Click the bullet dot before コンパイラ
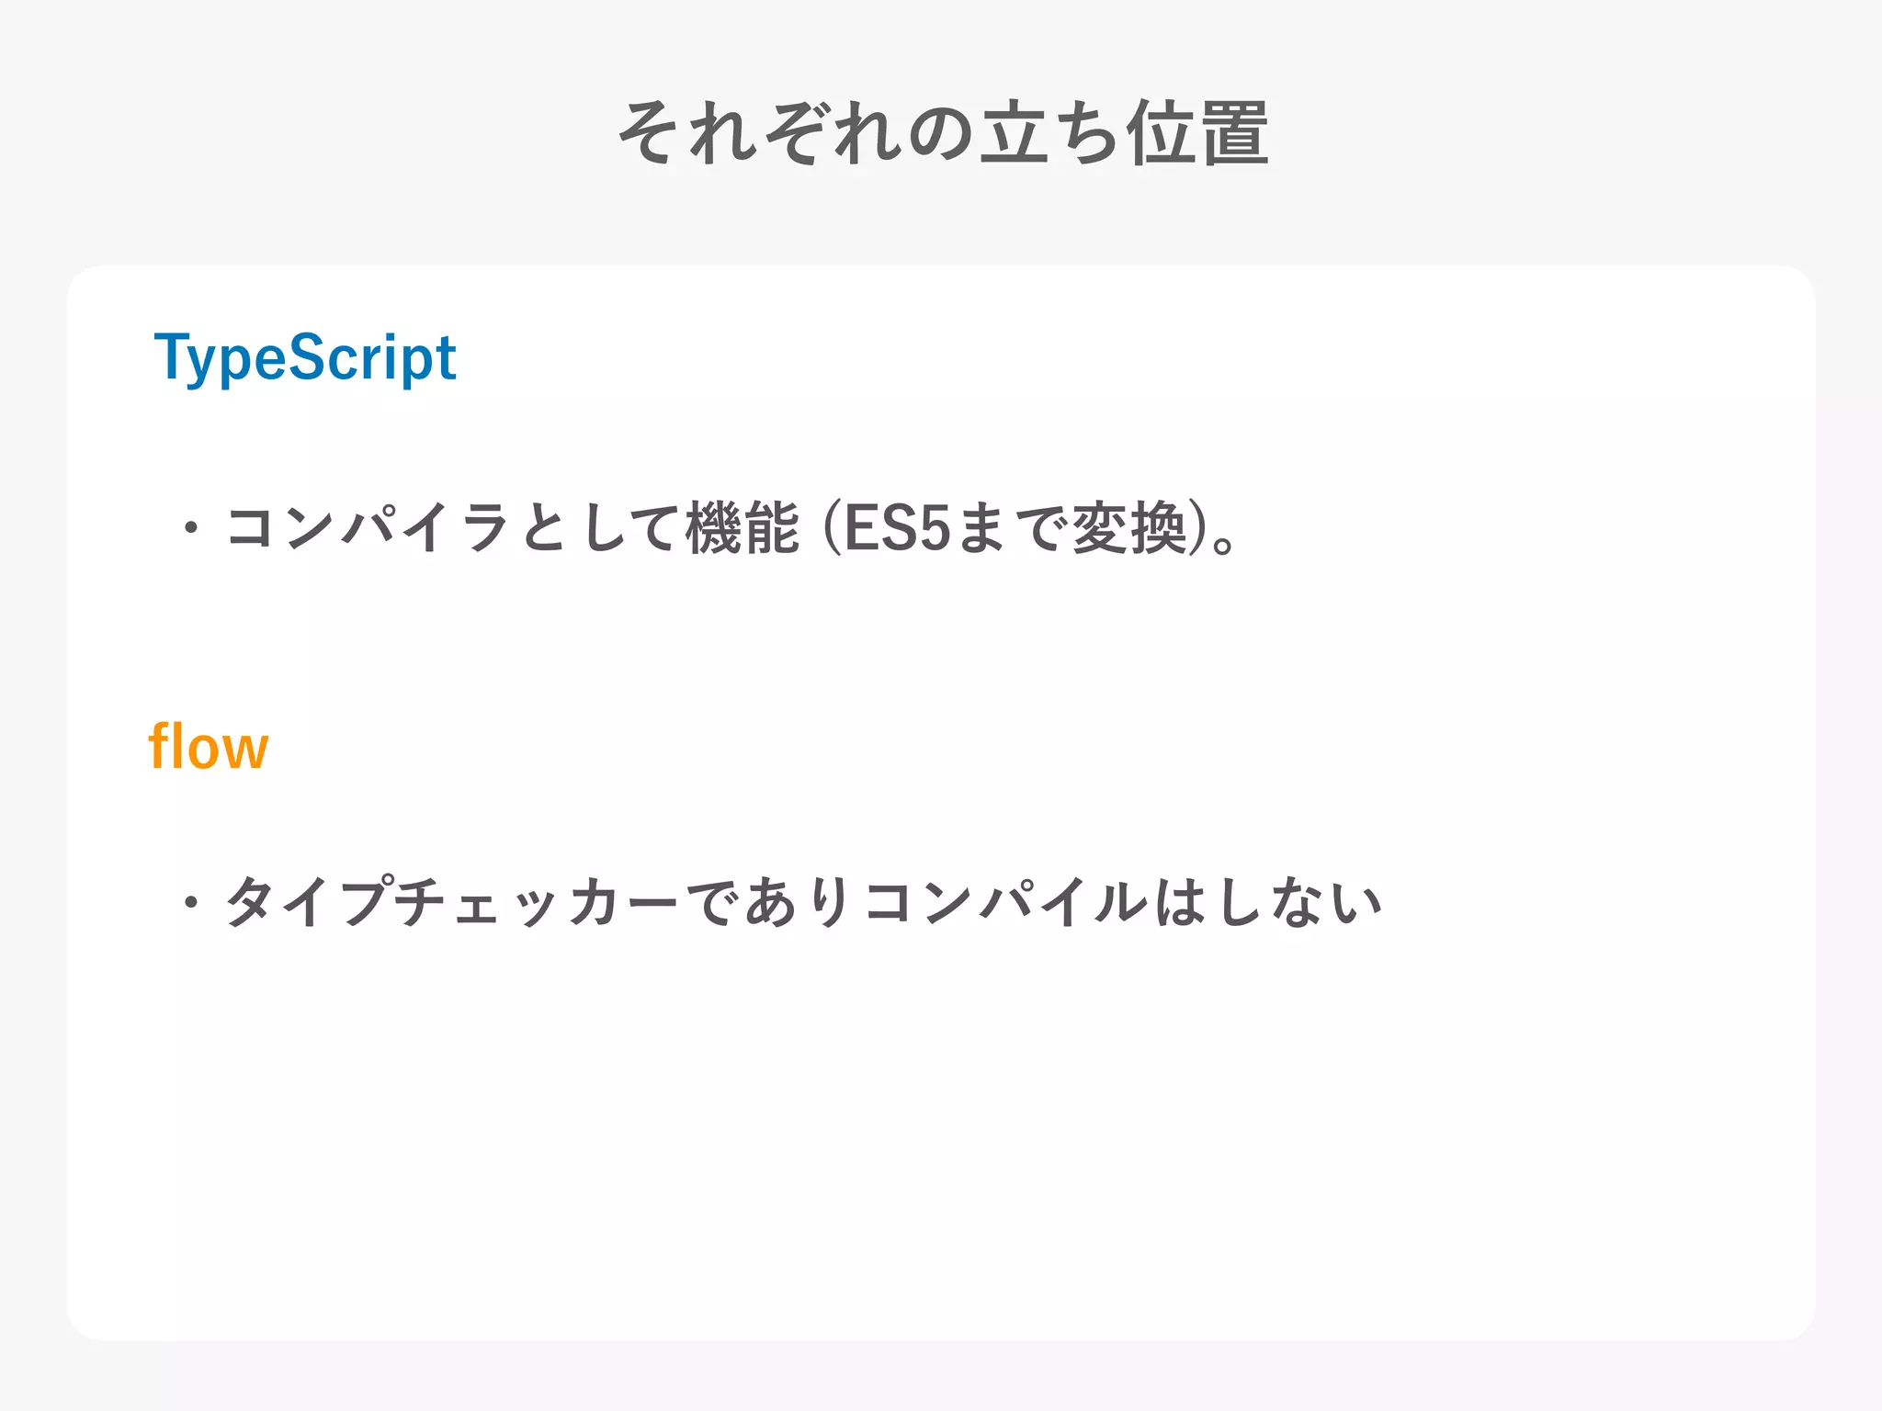 point(190,528)
